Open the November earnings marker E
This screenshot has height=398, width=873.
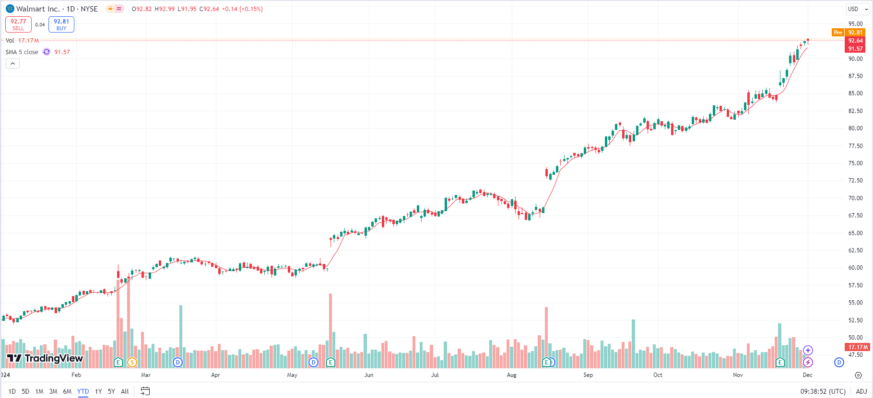[780, 362]
